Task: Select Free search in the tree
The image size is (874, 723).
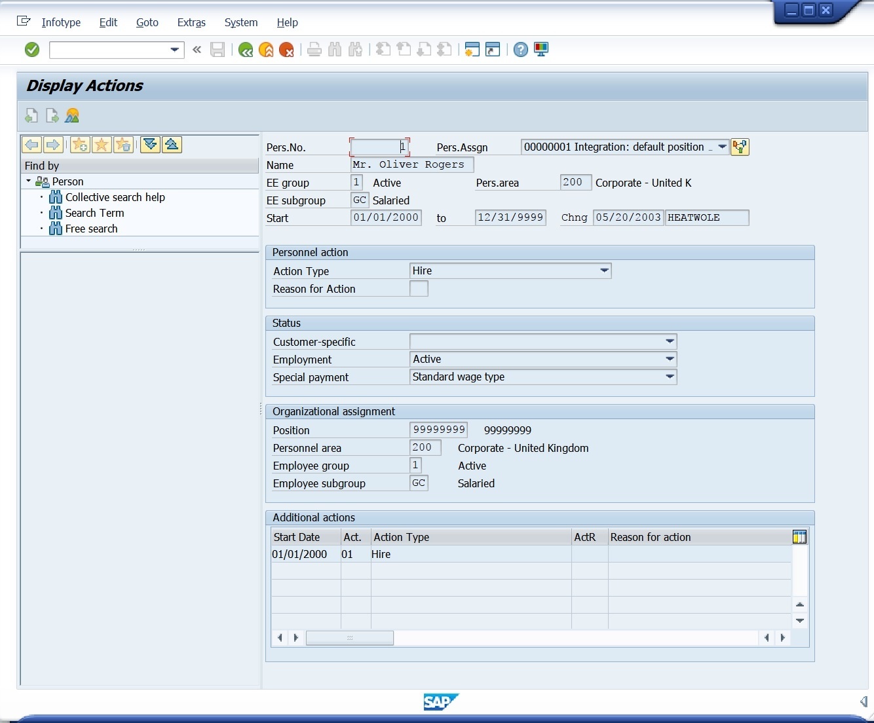Action: 91,229
